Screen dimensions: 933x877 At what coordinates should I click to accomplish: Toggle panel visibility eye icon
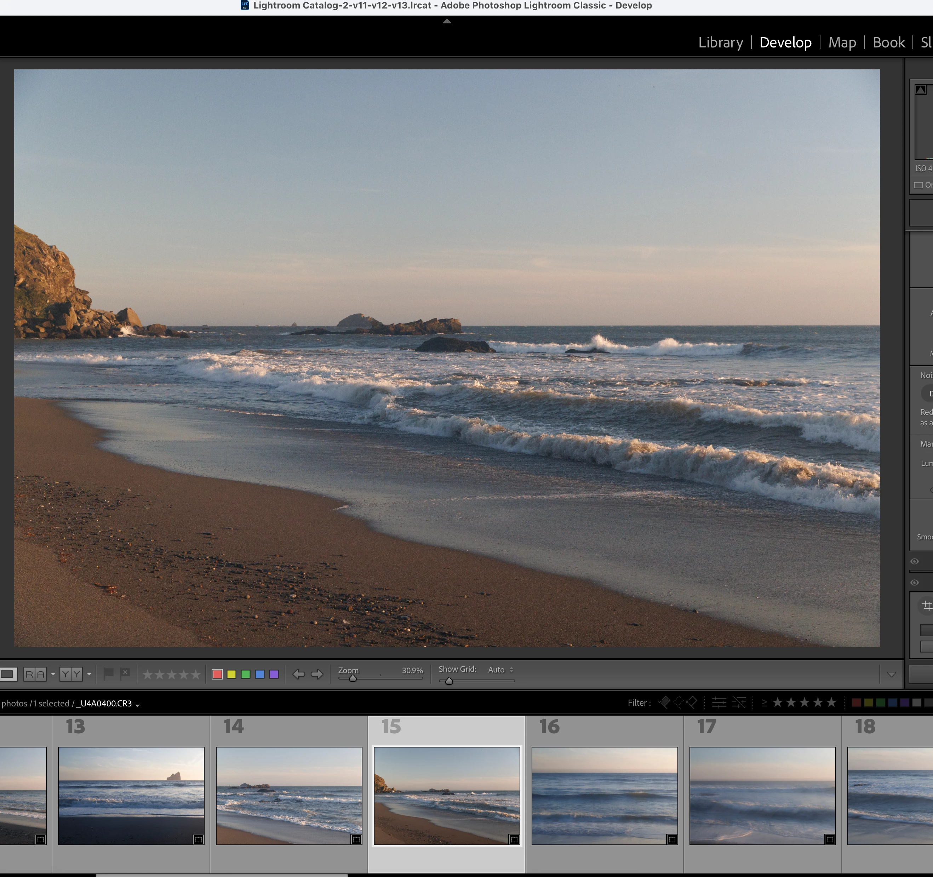point(914,561)
